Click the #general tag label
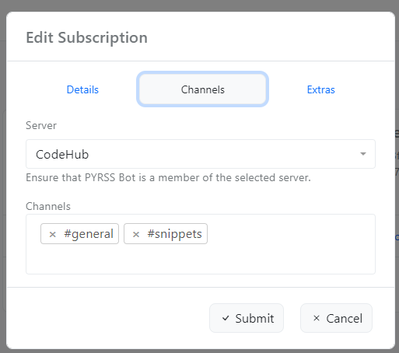This screenshot has height=353, width=399. [89, 234]
